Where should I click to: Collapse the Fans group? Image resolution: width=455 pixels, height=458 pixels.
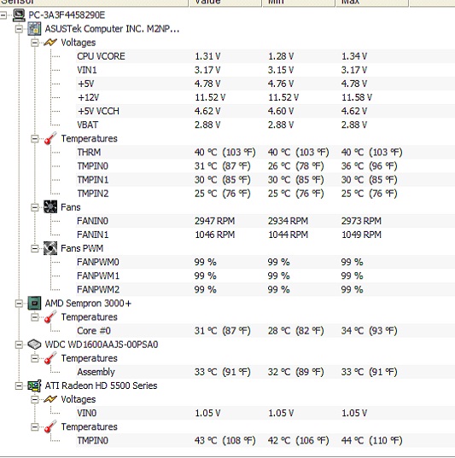(x=35, y=207)
